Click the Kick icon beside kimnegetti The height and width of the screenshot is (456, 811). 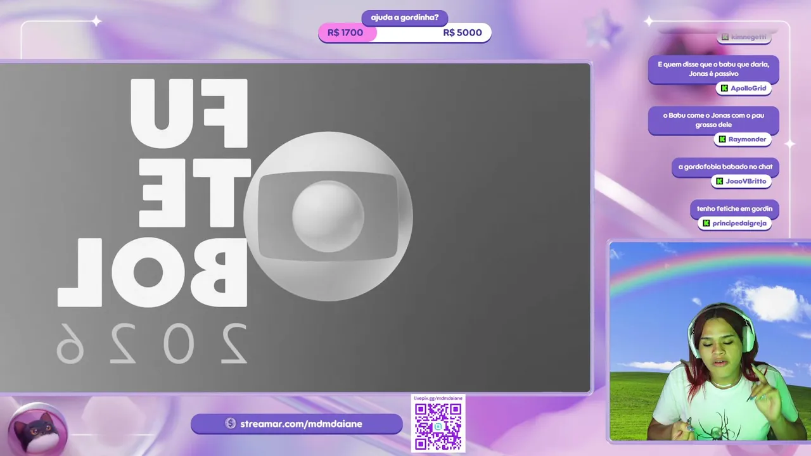pyautogui.click(x=725, y=37)
